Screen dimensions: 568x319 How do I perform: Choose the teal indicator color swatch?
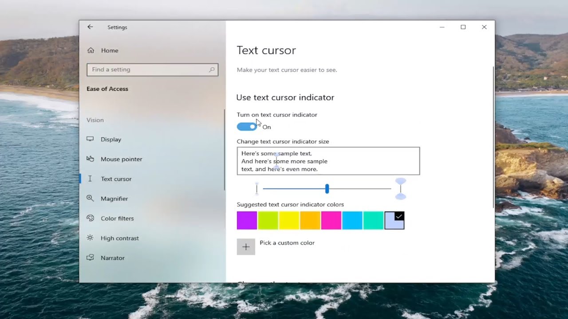(x=373, y=220)
